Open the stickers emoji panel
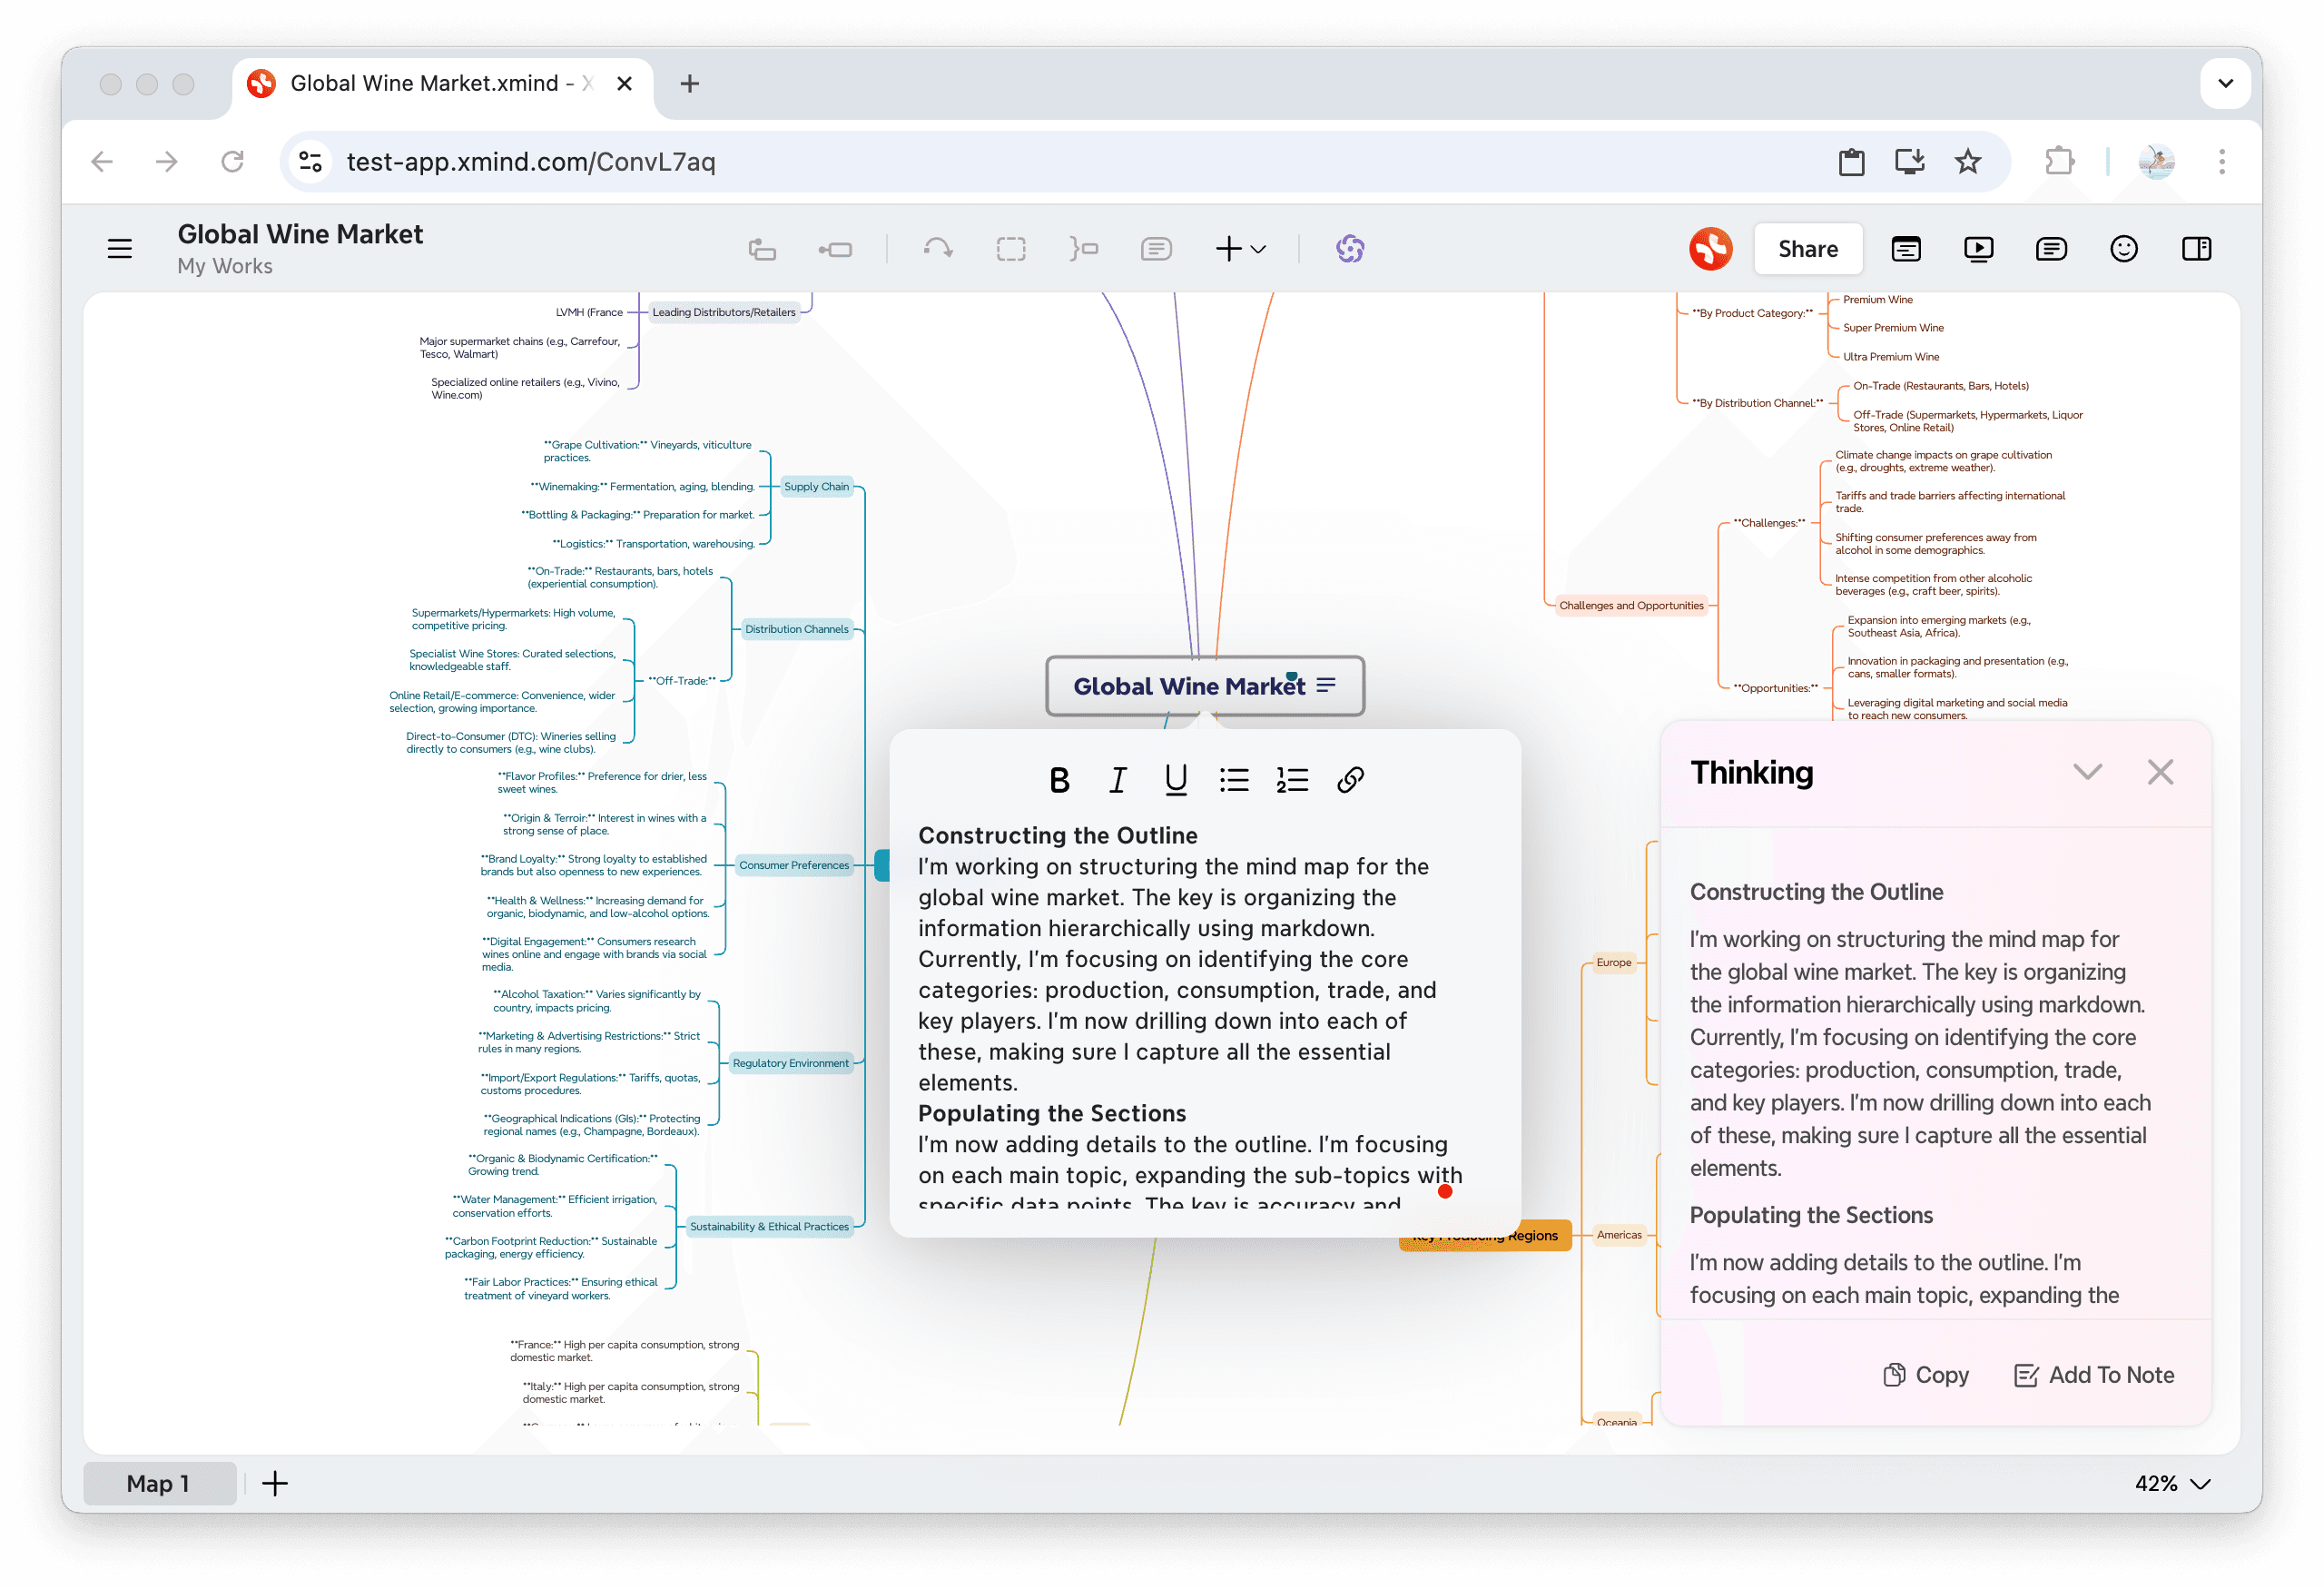The height and width of the screenshot is (1589, 2324). (x=2124, y=248)
